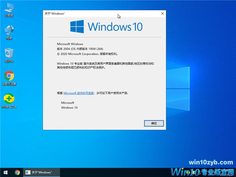Image resolution: width=236 pixels, height=177 pixels.
Task: Select the 360 Security Guard desktop icon
Action: (x=9, y=101)
